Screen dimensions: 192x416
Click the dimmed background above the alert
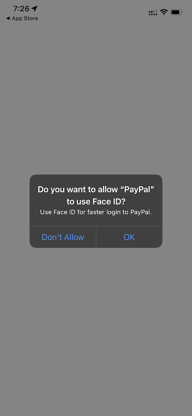pyautogui.click(x=96, y=98)
